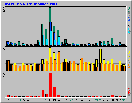Click weekend day label '10' on the x-axis

(x=43, y=100)
